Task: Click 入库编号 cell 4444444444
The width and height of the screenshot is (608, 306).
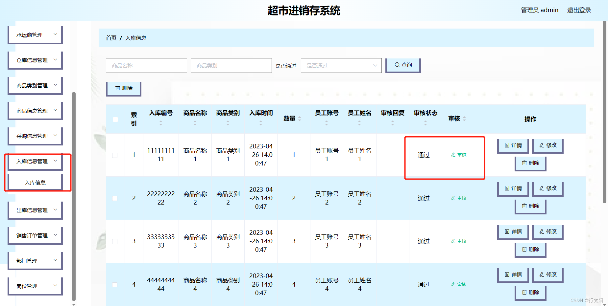Action: click(161, 284)
